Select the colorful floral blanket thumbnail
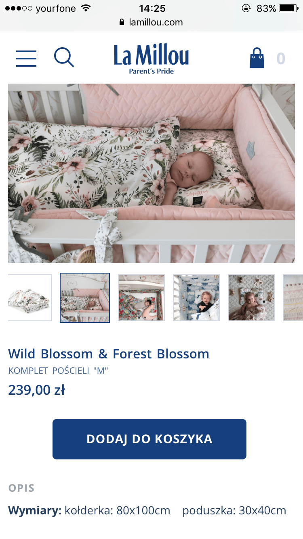Screen dimensions: 303x539 [x=141, y=298]
